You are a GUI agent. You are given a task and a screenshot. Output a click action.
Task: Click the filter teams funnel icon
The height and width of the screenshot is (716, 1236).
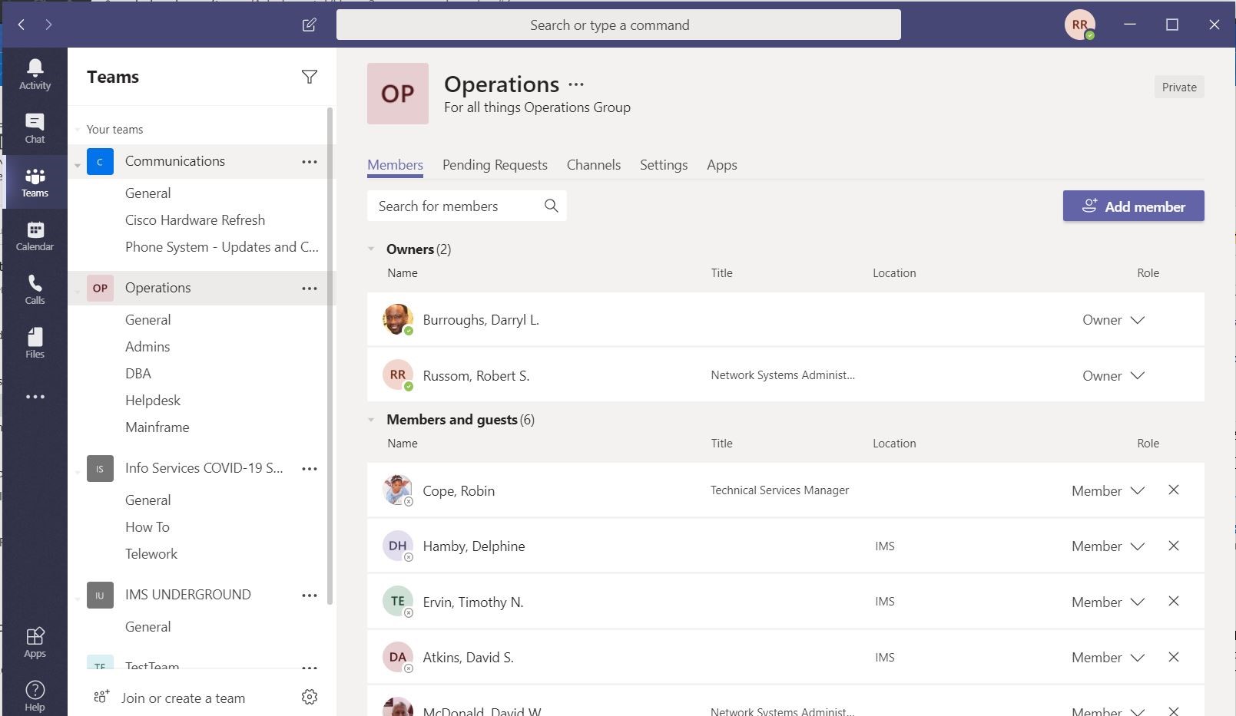(309, 77)
